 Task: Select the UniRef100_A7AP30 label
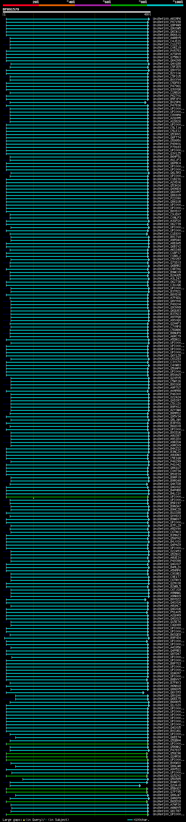pos(167,805)
